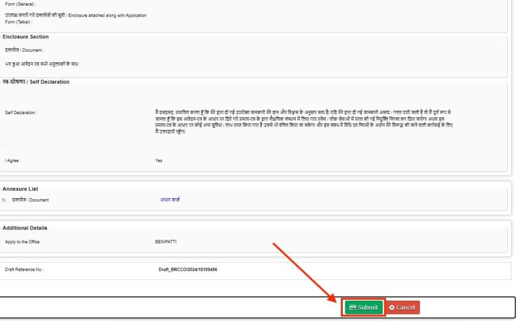Viewport: 520px width, 326px height.
Task: Click the Enclosure attached along with Application text
Action: [x=107, y=15]
